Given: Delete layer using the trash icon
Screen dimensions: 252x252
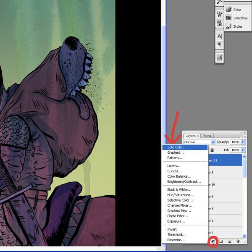Looking at the screenshot, I should [x=238, y=241].
